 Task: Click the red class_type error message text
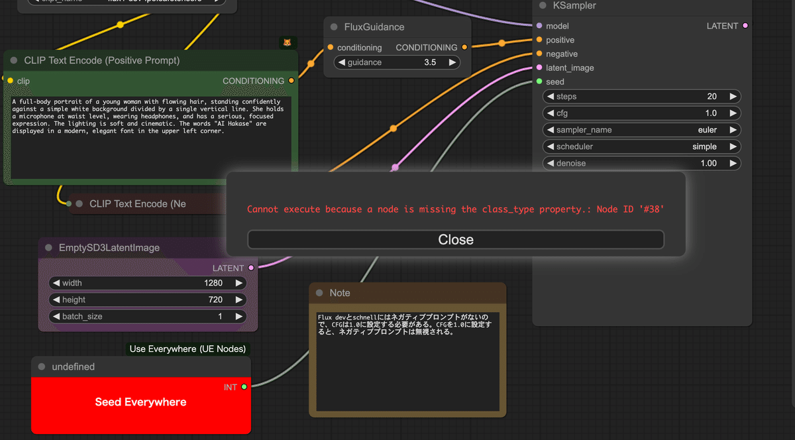coord(456,209)
